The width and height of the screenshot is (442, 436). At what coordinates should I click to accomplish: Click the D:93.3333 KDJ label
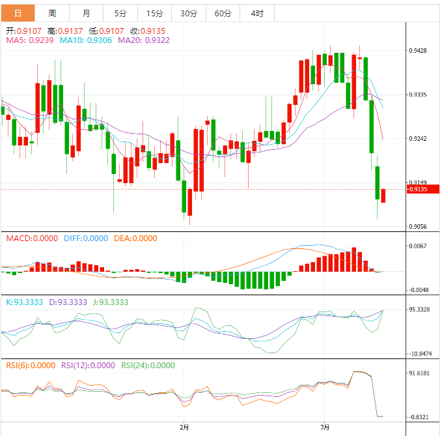click(68, 302)
